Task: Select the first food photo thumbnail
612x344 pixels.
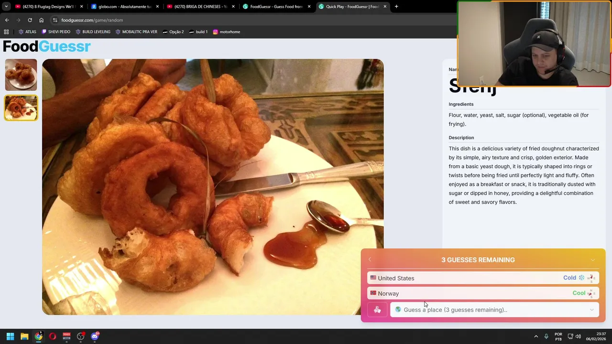Action: (x=21, y=75)
